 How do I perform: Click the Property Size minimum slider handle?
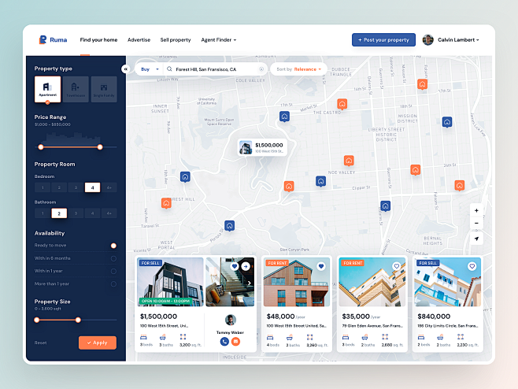(37, 320)
